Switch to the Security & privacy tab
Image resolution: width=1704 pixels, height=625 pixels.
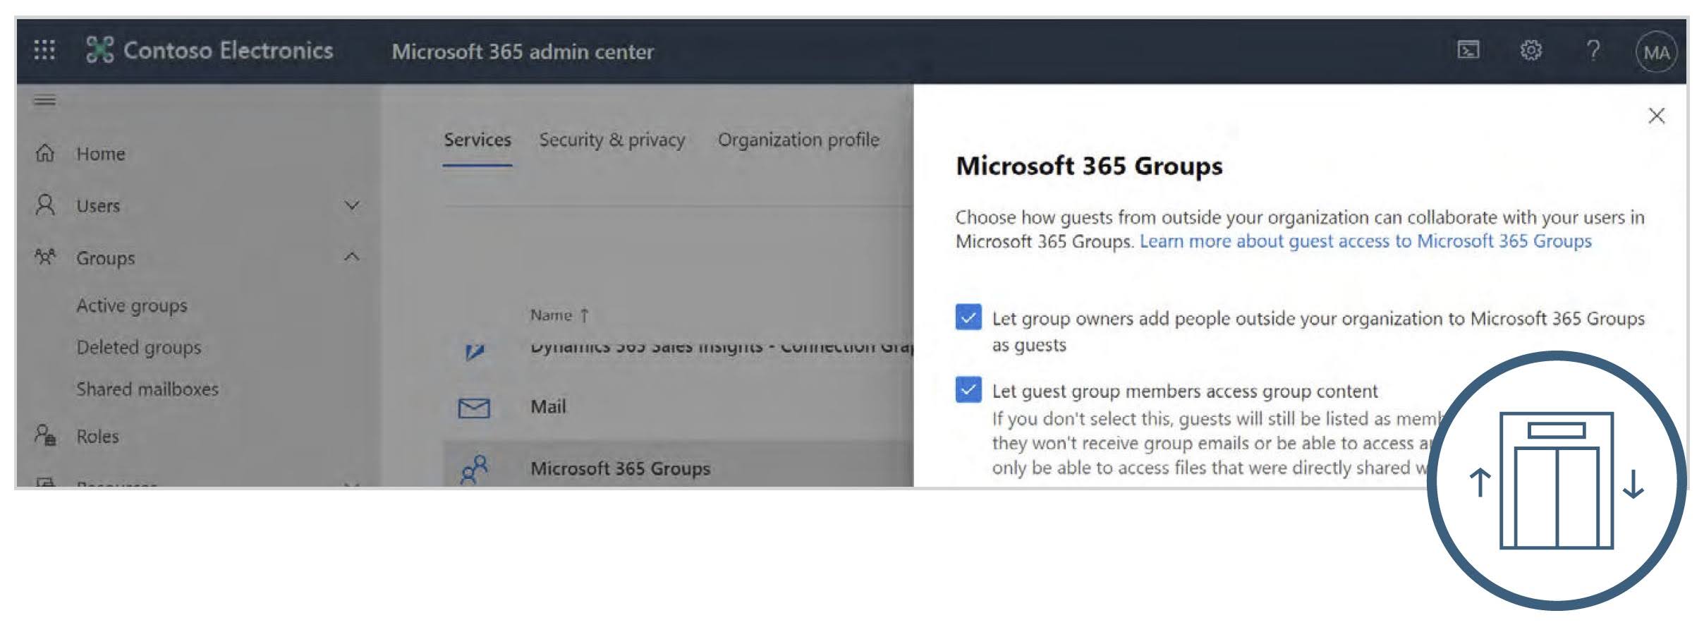pyautogui.click(x=612, y=140)
